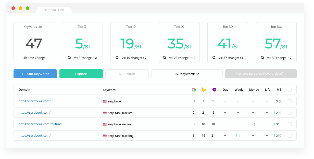Click the magnifier icon in Top 10 card
Viewport: 314px width, 159px height.
pos(117,58)
